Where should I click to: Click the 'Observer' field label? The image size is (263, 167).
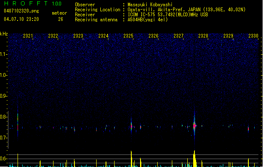[85, 5]
